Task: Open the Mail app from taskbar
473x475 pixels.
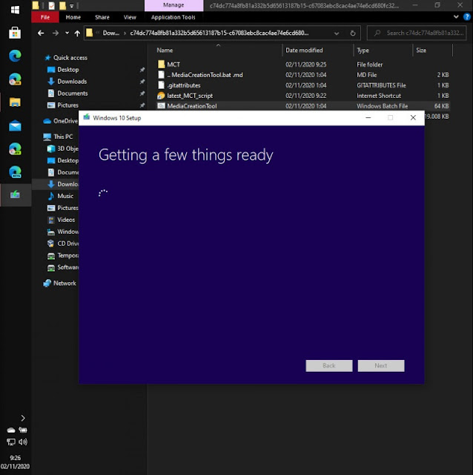Action: (15, 125)
